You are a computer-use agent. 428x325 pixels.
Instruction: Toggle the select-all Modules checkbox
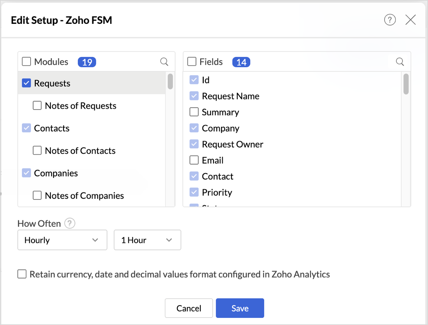(27, 62)
